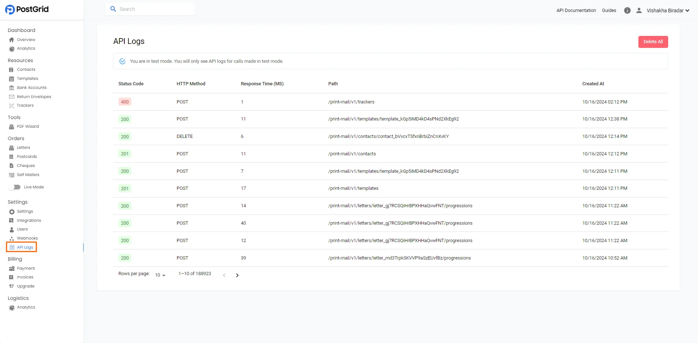Open the info icon in header
Screen dimensions: 698x343
pyautogui.click(x=627, y=11)
